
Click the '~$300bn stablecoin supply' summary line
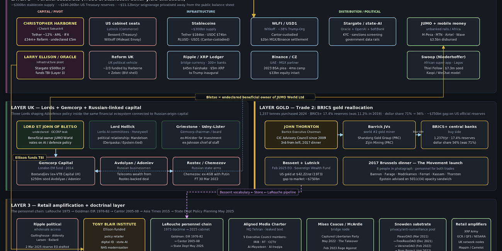pos(122,5)
